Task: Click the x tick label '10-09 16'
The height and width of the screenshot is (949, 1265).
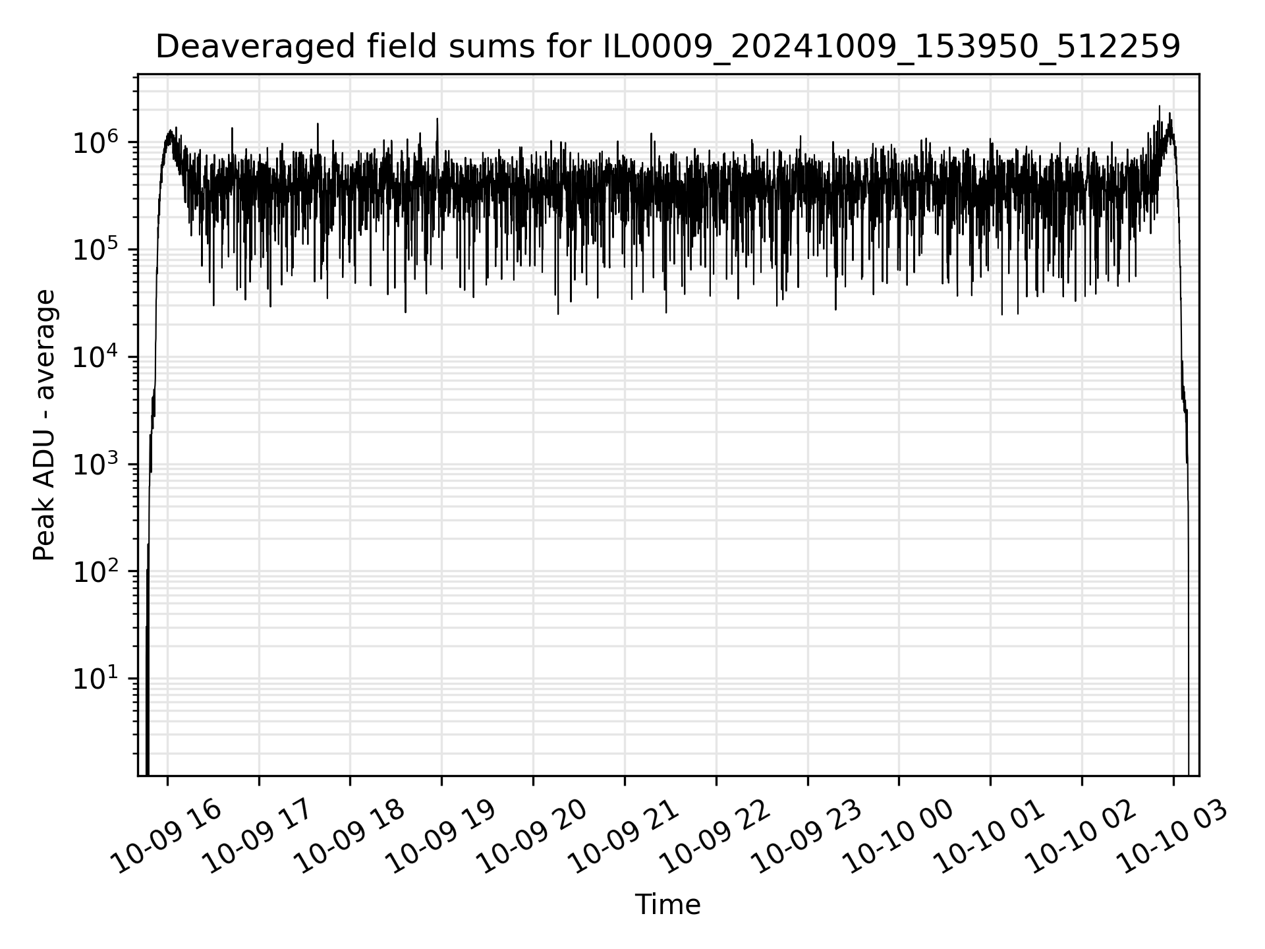Action: [166, 837]
